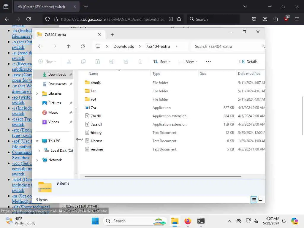This screenshot has height=228, width=304.
Task: Select Downloads in navigation pane
Action: 53,75
